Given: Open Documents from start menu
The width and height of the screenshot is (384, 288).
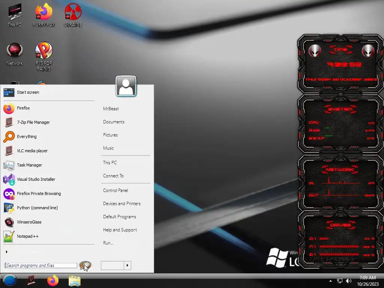Looking at the screenshot, I should 114,122.
